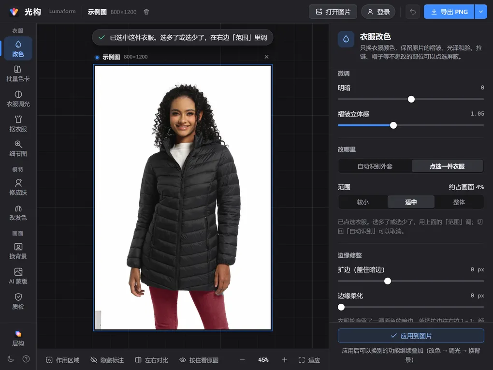Click the 边缘柔化 slider handle

click(x=341, y=307)
